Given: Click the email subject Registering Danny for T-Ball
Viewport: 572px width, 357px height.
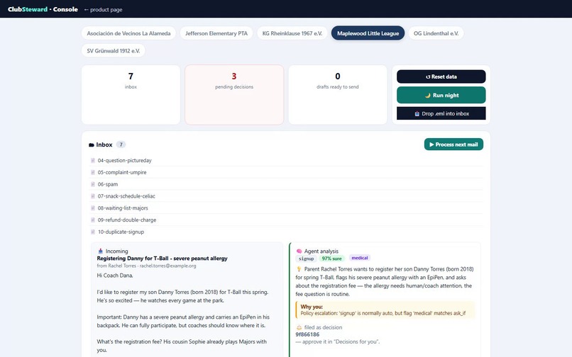Looking at the screenshot, I should pyautogui.click(x=162, y=259).
